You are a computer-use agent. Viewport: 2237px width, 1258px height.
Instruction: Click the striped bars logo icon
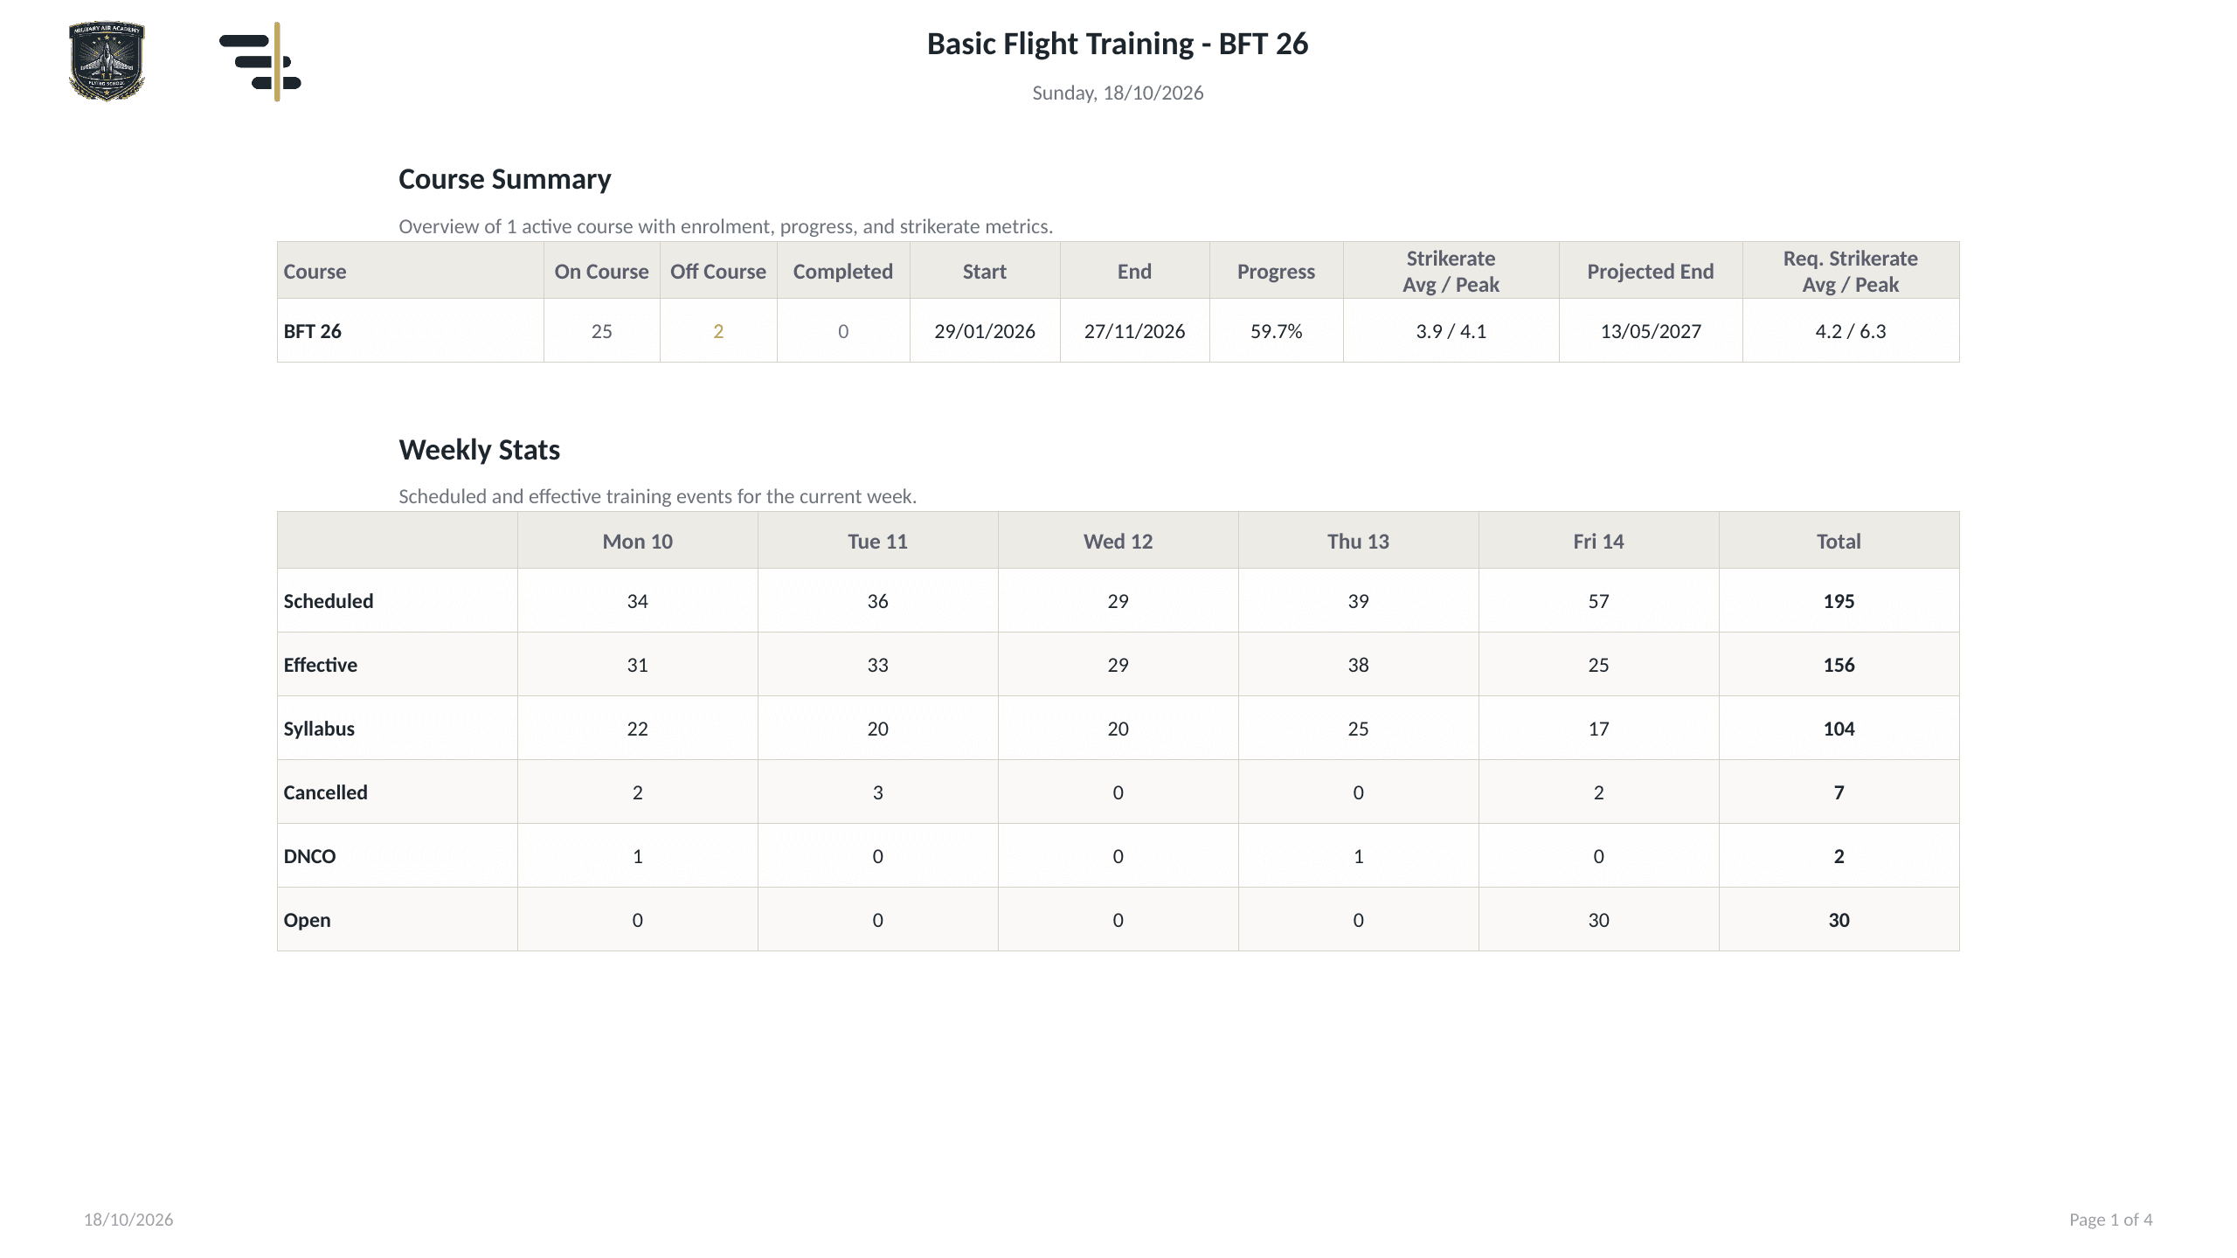point(260,61)
